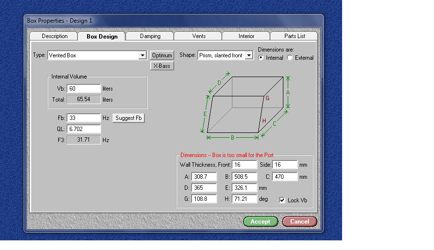This screenshot has width=434, height=250.
Task: Accept the box design changes
Action: [260, 222]
